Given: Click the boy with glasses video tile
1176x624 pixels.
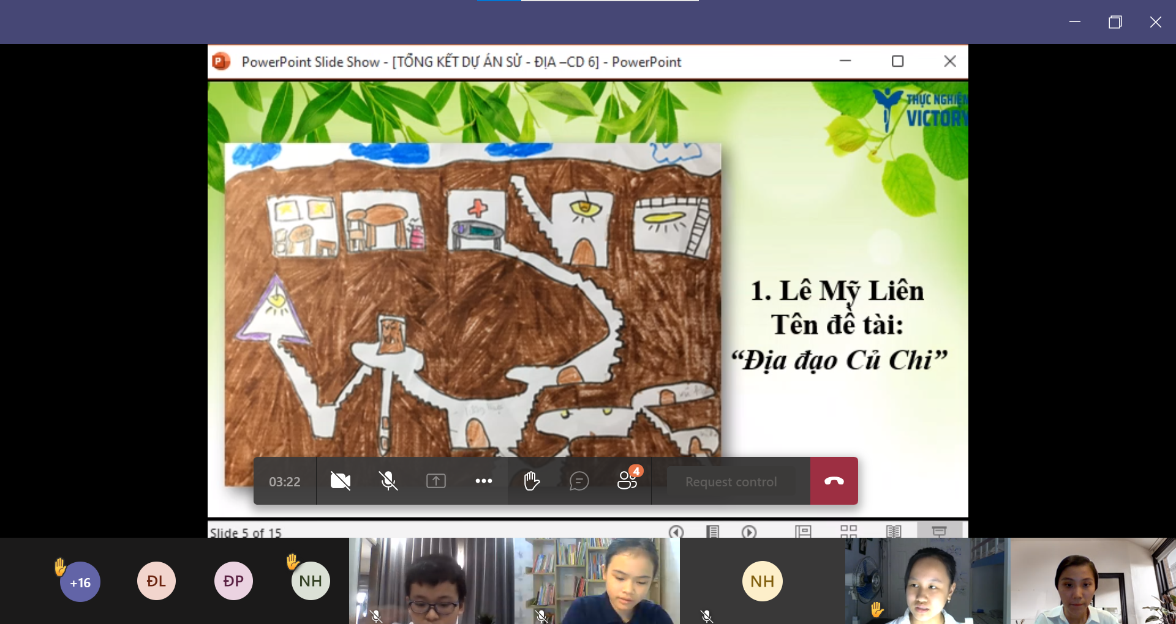Looking at the screenshot, I should tap(432, 581).
